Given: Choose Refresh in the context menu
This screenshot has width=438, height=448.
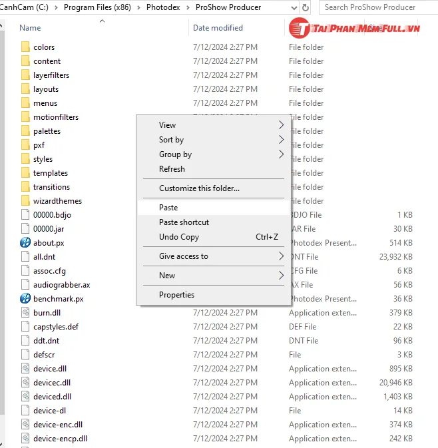Looking at the screenshot, I should (214, 169).
